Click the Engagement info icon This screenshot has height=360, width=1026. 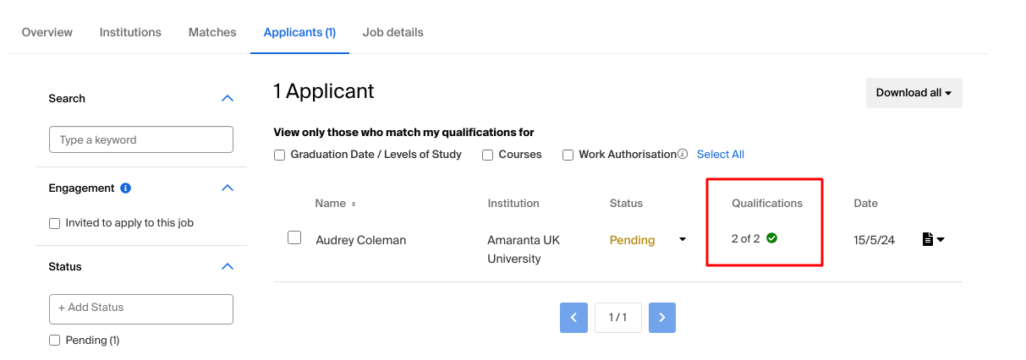tap(125, 188)
